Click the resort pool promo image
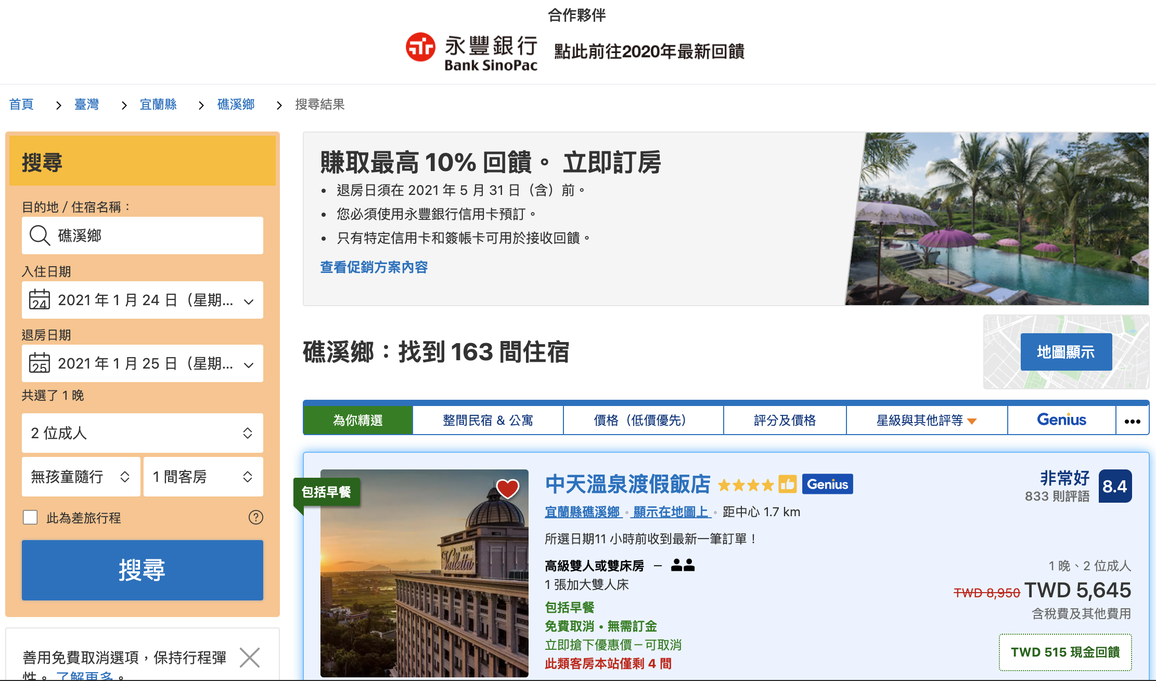This screenshot has height=681, width=1156. 997,219
